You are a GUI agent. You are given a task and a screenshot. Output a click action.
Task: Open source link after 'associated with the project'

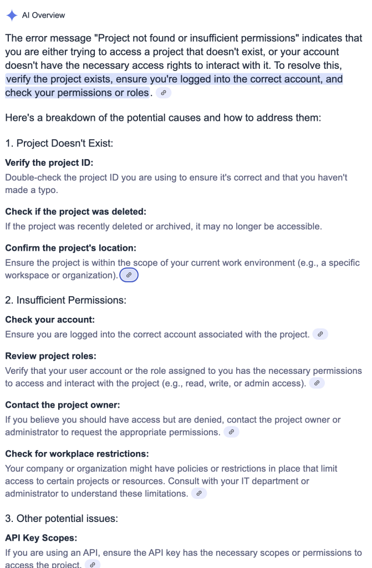(x=320, y=334)
